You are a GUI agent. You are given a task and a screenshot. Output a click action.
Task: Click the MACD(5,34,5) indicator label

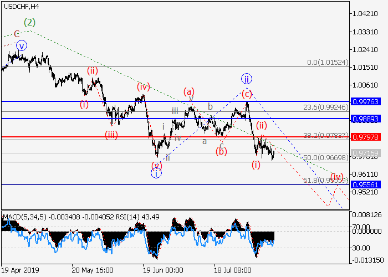(23, 216)
